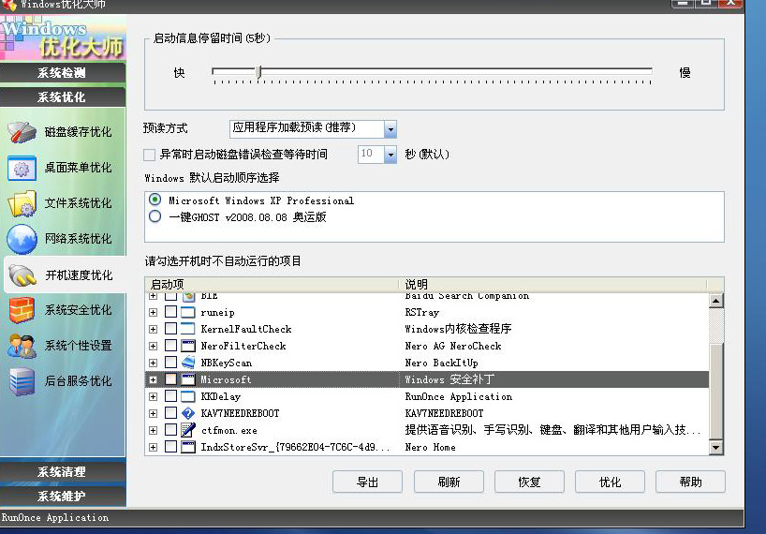Open the 系统检测 section

click(63, 73)
